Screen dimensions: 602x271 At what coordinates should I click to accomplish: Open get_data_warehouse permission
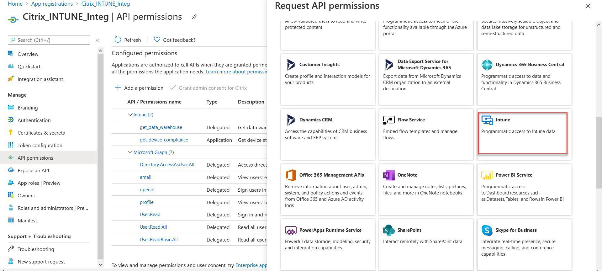(x=161, y=127)
